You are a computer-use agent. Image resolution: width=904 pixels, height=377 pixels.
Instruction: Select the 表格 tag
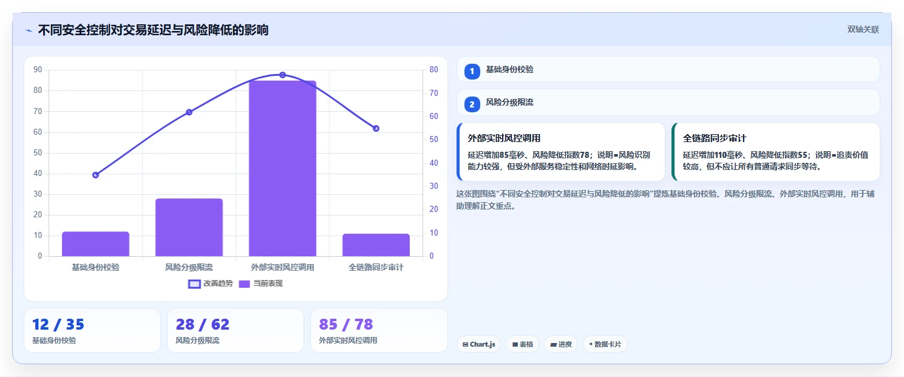pos(522,344)
